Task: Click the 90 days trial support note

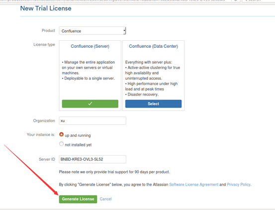Action: point(114,172)
